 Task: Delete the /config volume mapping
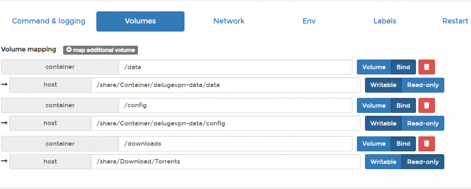[x=427, y=105]
